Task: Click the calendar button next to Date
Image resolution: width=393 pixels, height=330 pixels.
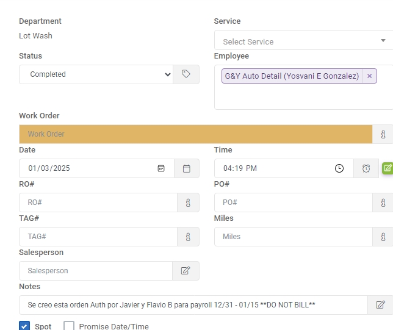Action: coord(187,168)
